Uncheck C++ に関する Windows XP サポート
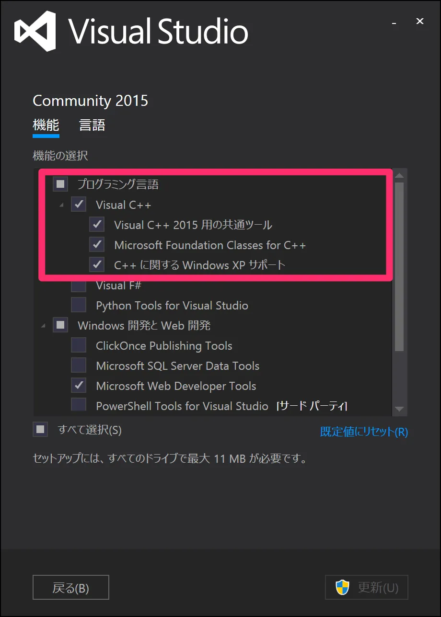Viewport: 441px width, 617px height. click(97, 264)
